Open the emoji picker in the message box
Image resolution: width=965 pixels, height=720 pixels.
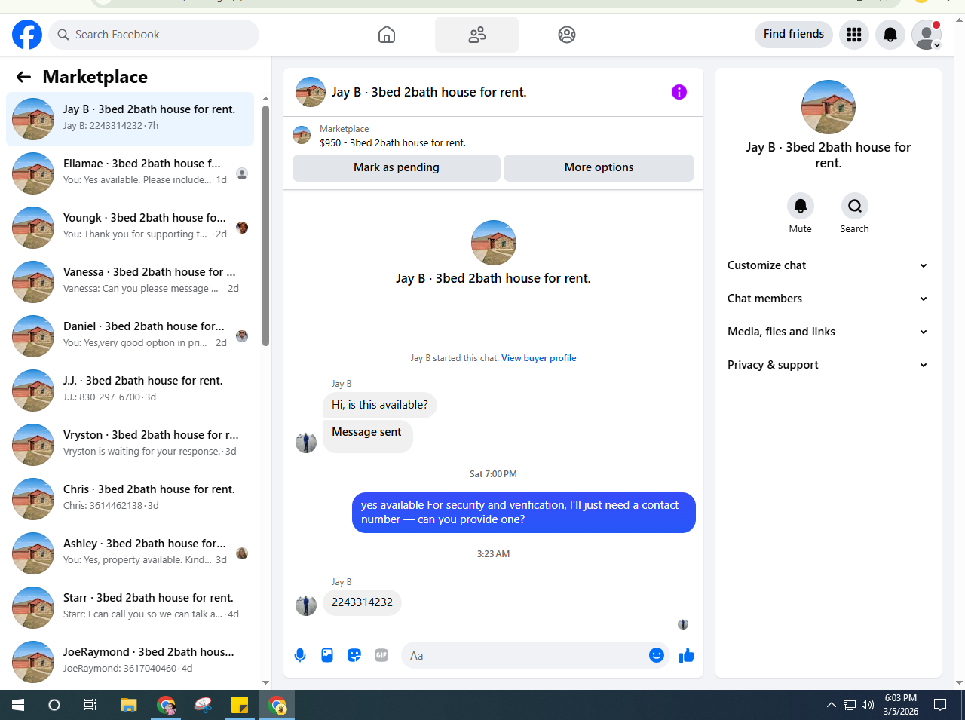click(657, 655)
